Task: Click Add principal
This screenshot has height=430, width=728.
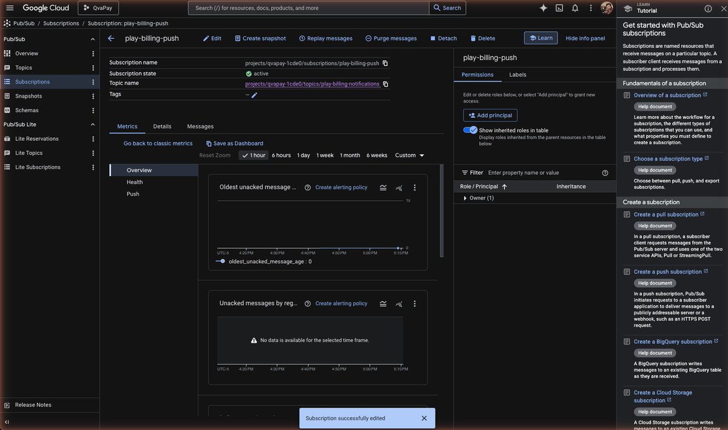Action: click(490, 115)
